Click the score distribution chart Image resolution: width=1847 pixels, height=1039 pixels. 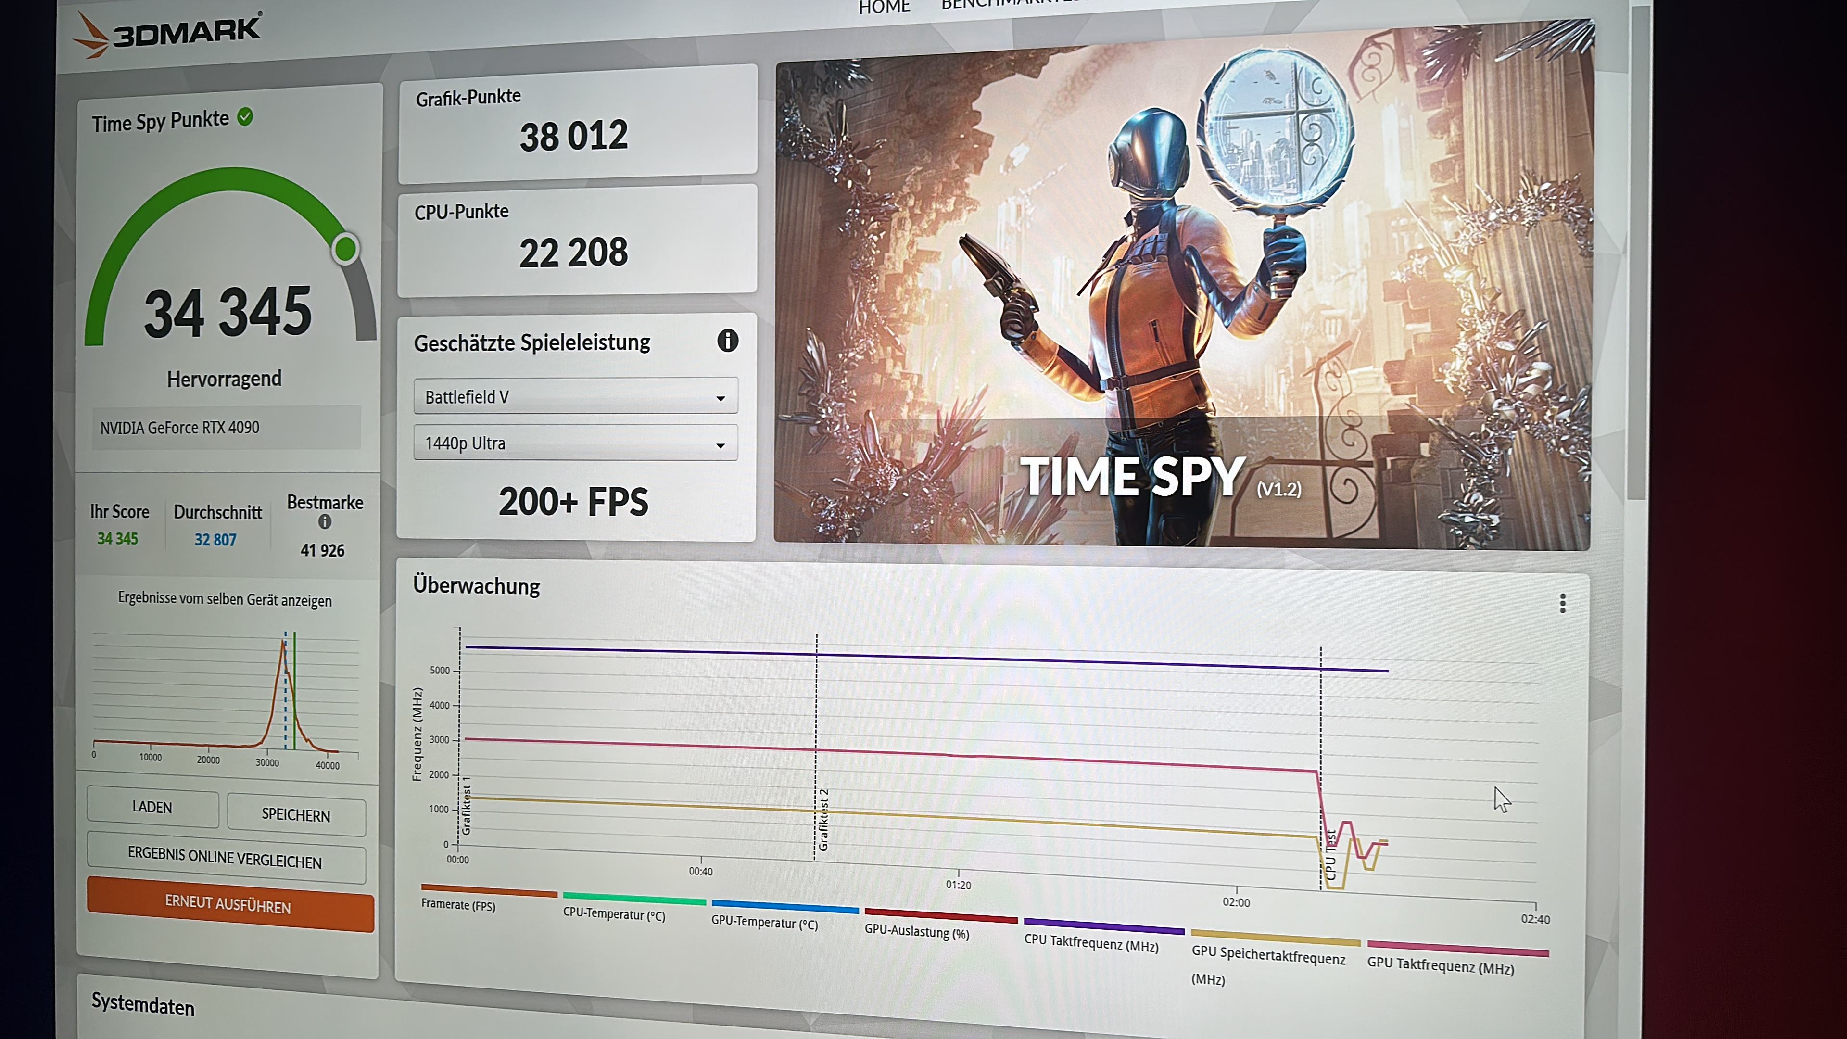pos(226,697)
